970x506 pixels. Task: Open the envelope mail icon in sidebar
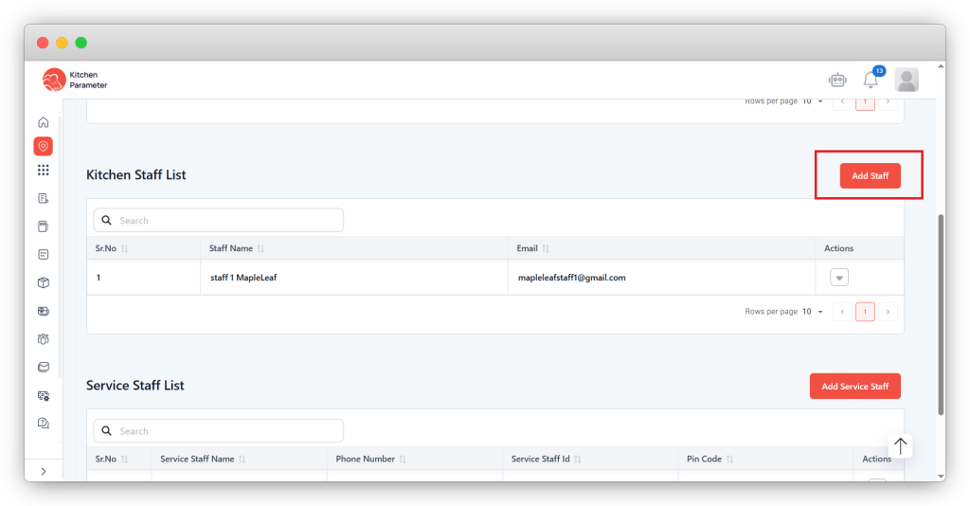(x=43, y=367)
